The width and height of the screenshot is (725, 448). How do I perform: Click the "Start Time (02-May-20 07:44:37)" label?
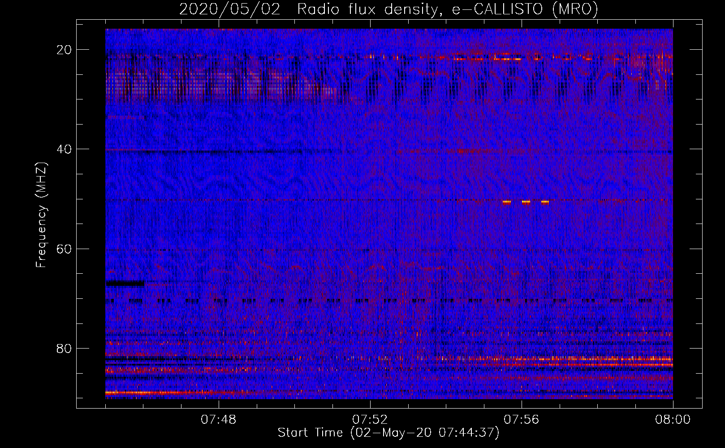point(388,433)
